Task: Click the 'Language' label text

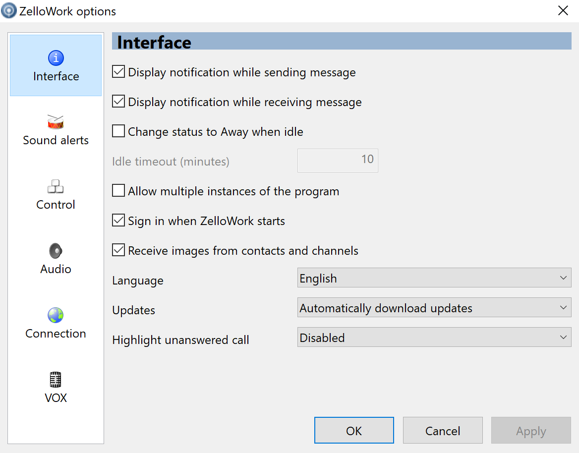Action: point(138,281)
